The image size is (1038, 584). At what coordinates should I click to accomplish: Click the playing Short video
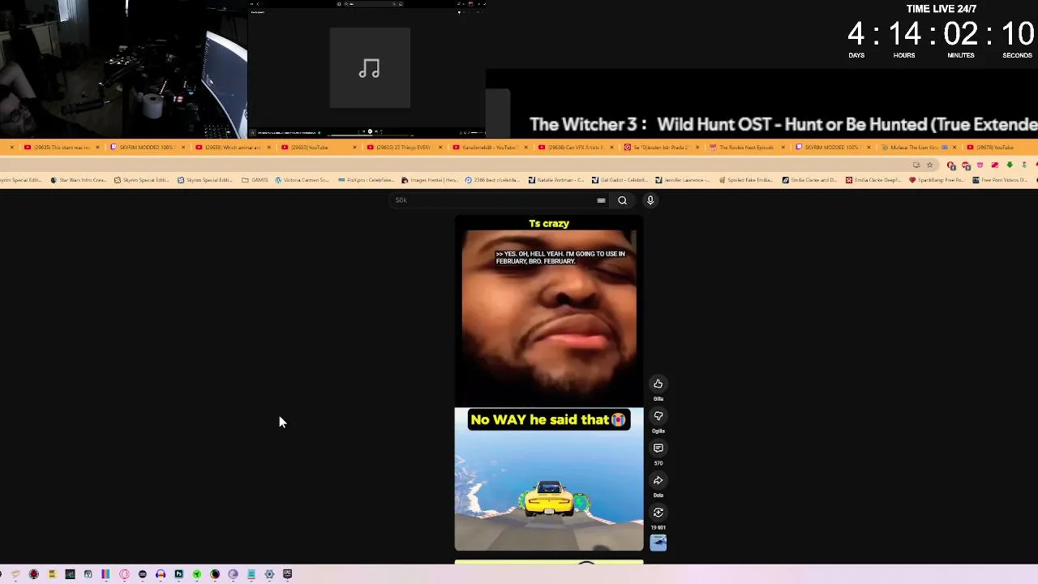point(549,383)
